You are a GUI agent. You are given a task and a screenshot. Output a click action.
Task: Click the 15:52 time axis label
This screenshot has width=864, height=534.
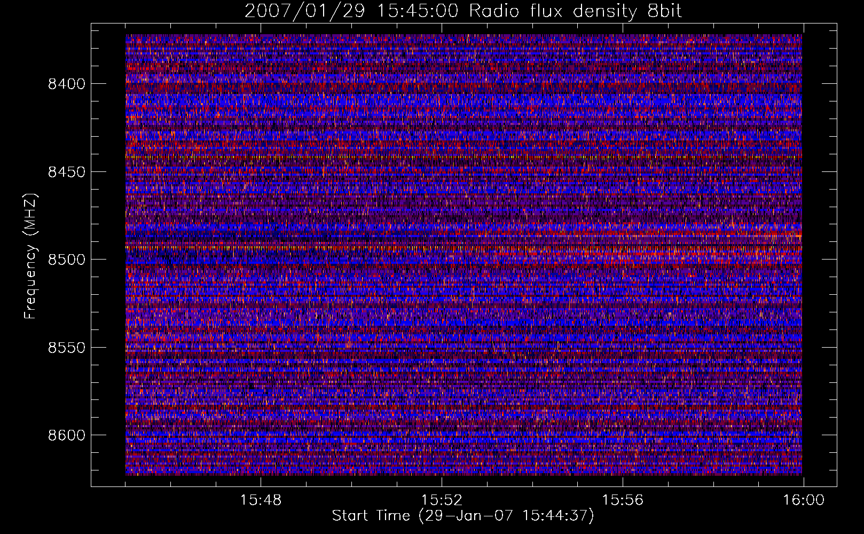(442, 500)
